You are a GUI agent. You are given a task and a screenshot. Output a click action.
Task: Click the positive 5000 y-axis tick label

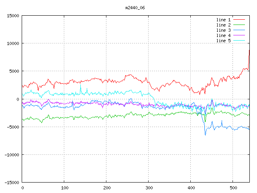[14, 71]
